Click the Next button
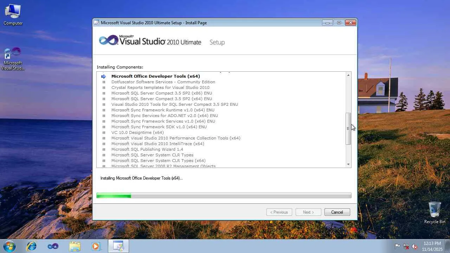The image size is (450, 253). 308,212
